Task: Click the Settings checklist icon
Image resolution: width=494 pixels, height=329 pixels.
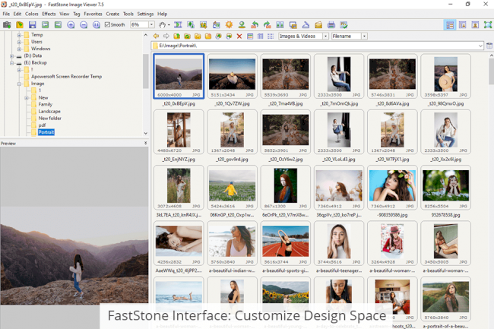Action: pyautogui.click(x=344, y=24)
